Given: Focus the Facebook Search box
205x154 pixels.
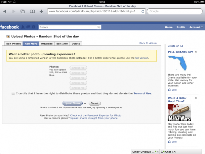Looking at the screenshot, I should 70,27.
